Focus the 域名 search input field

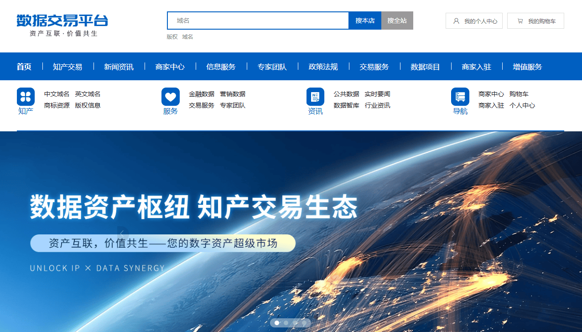coord(258,21)
